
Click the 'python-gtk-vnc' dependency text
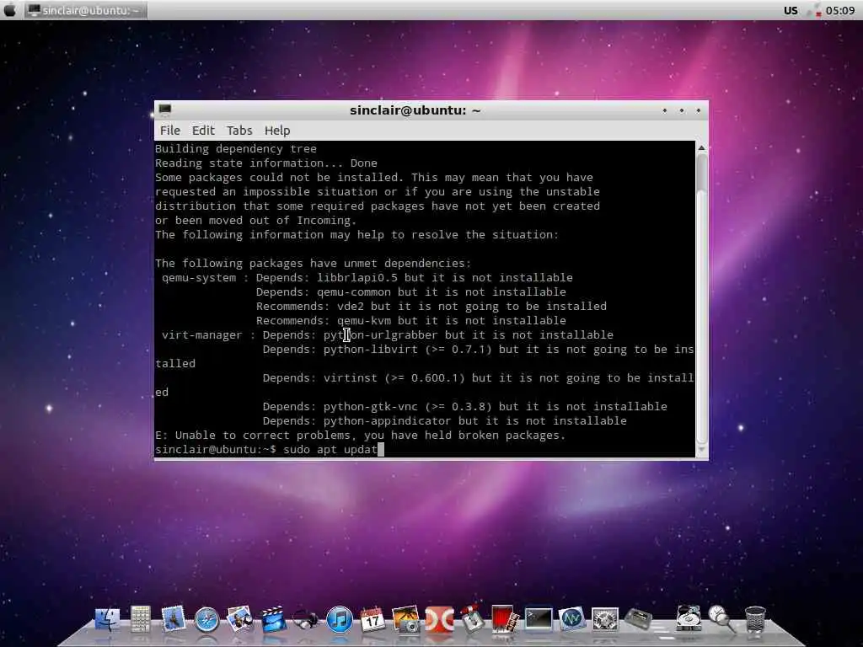pyautogui.click(x=371, y=407)
